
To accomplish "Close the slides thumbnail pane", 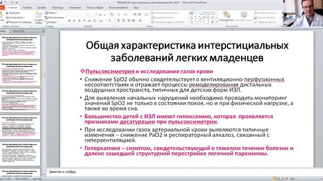I will (43, 31).
